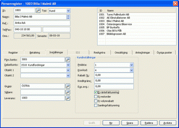
Task: Uncheck Ej räntefakturering checkbox
Action: (x=96, y=92)
